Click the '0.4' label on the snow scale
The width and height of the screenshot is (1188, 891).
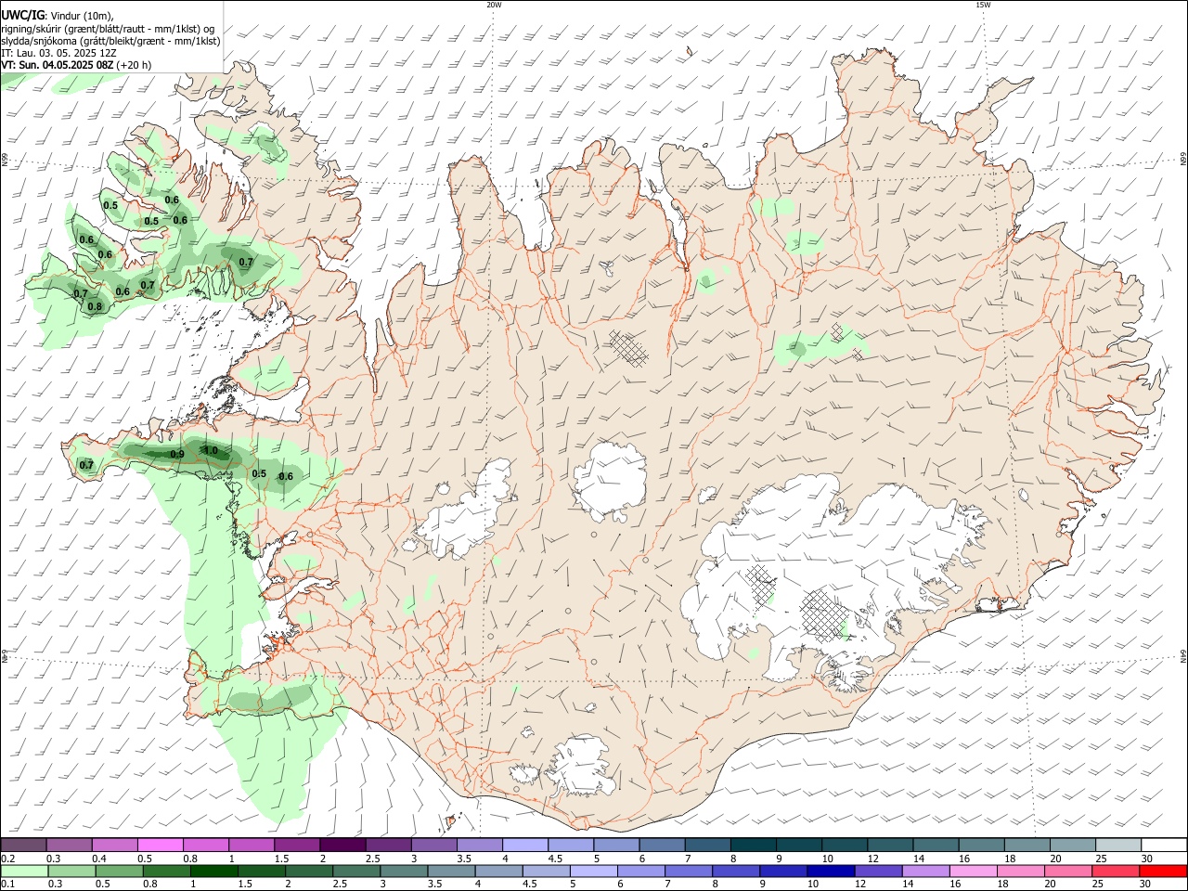pos(98,859)
